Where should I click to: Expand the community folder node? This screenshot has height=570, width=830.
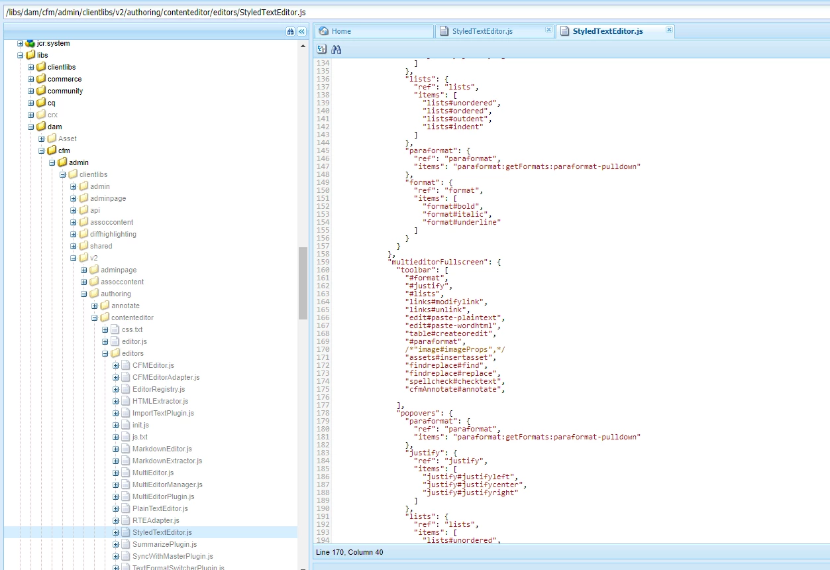coord(31,91)
